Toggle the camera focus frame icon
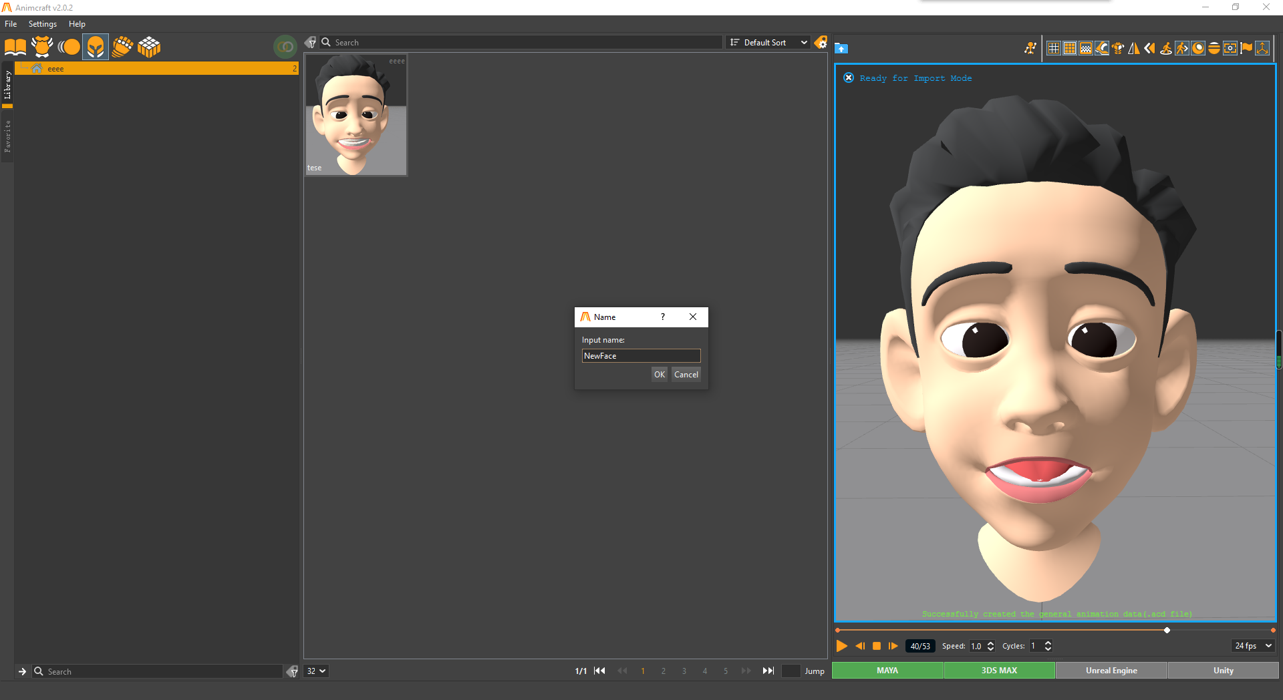1283x700 pixels. [1230, 48]
